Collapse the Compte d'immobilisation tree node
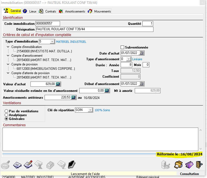The height and width of the screenshot is (178, 207). [8, 47]
